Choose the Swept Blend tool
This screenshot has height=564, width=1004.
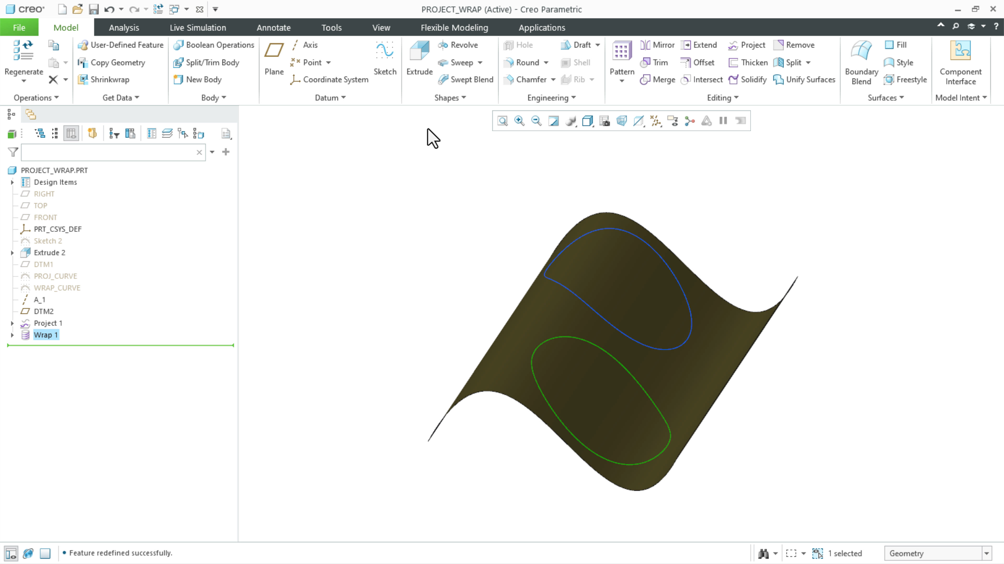coord(465,79)
